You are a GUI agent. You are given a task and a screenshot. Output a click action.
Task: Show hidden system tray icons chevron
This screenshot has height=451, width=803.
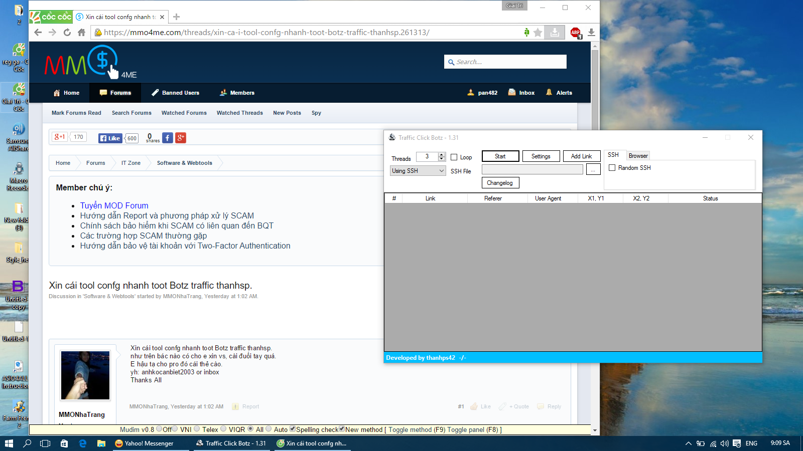click(688, 443)
